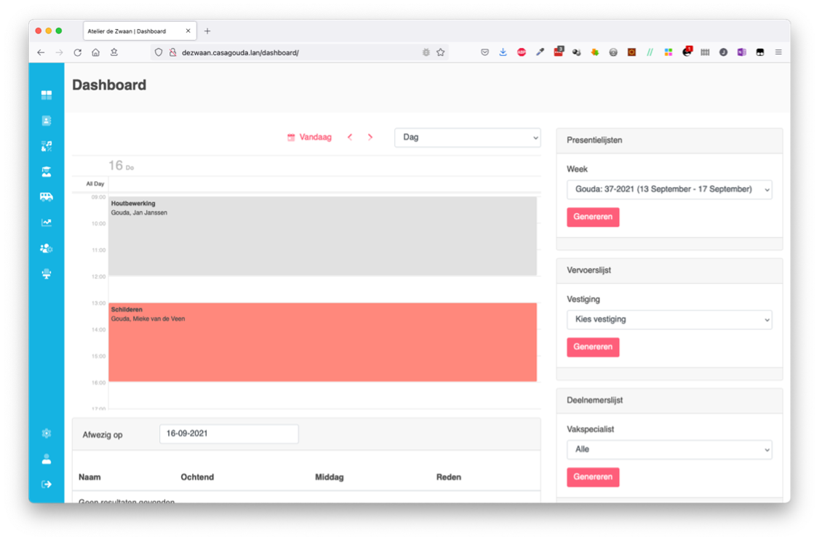The width and height of the screenshot is (822, 544).
Task: Bookmark this page with the star icon
Action: pos(441,52)
